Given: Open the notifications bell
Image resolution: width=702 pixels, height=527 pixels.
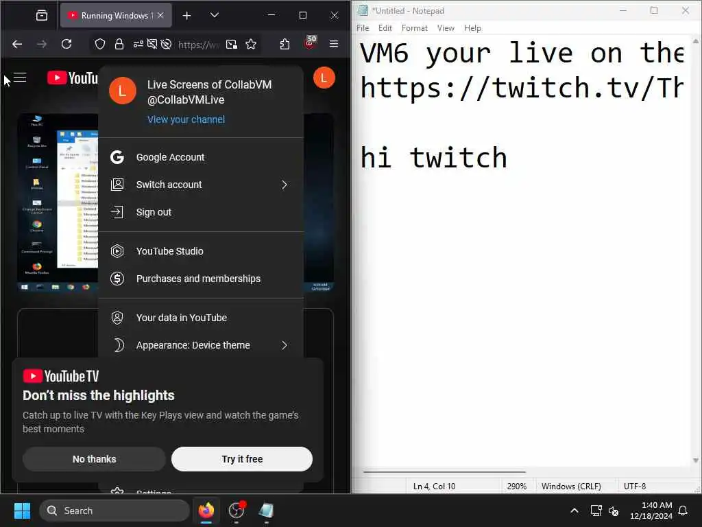Looking at the screenshot, I should click(x=683, y=511).
